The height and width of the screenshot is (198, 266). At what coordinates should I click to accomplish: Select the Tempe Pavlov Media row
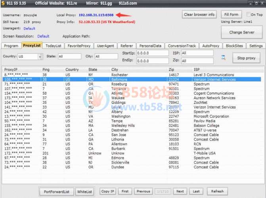coord(132,121)
